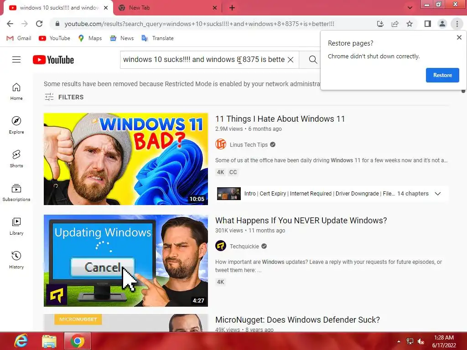Clear the YouTube search query with X
The height and width of the screenshot is (350, 467).
click(291, 60)
